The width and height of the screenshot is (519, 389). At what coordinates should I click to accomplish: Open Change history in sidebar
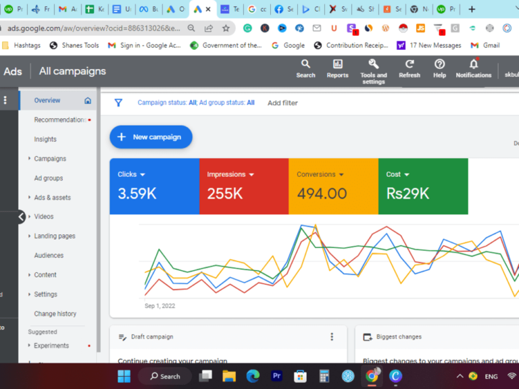pyautogui.click(x=55, y=313)
